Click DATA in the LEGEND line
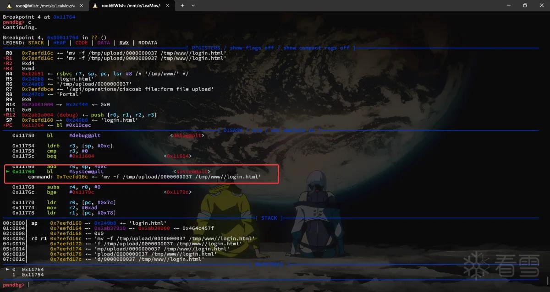The width and height of the screenshot is (550, 292). pos(104,43)
